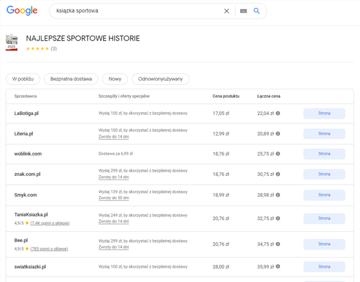Open Zwroty do 14 dni link for Literia.pl

(114, 137)
